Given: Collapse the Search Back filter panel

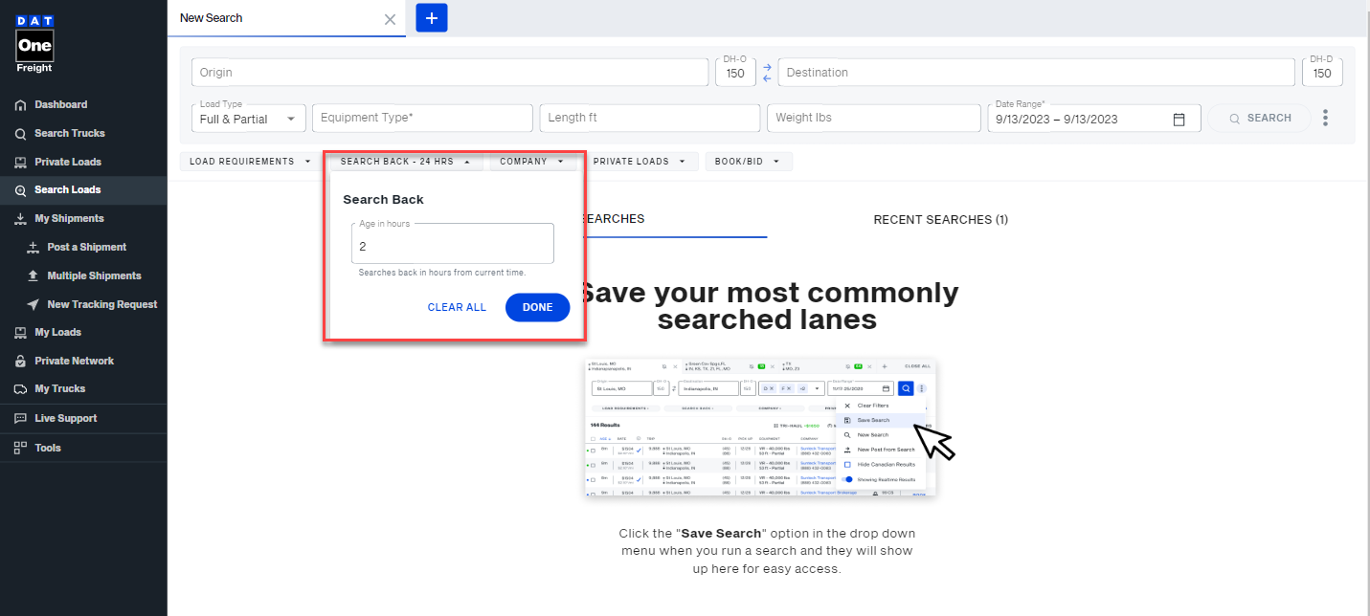Looking at the screenshot, I should click(406, 161).
